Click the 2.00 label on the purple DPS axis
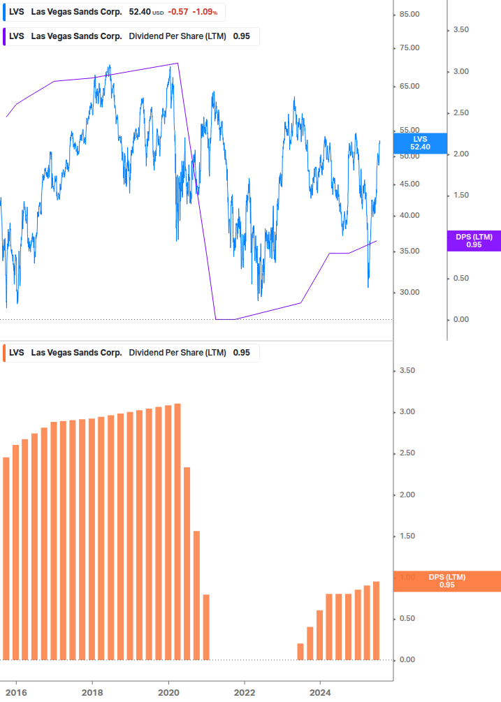 461,154
